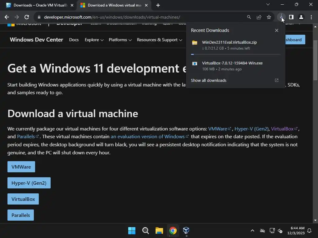Open a new browser tab
This screenshot has width=318, height=238.
pyautogui.click(x=158, y=5)
